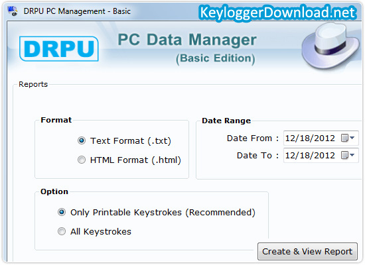Image resolution: width=365 pixels, height=265 pixels.
Task: Select HTML Format (.html) radio button
Action: click(x=82, y=160)
